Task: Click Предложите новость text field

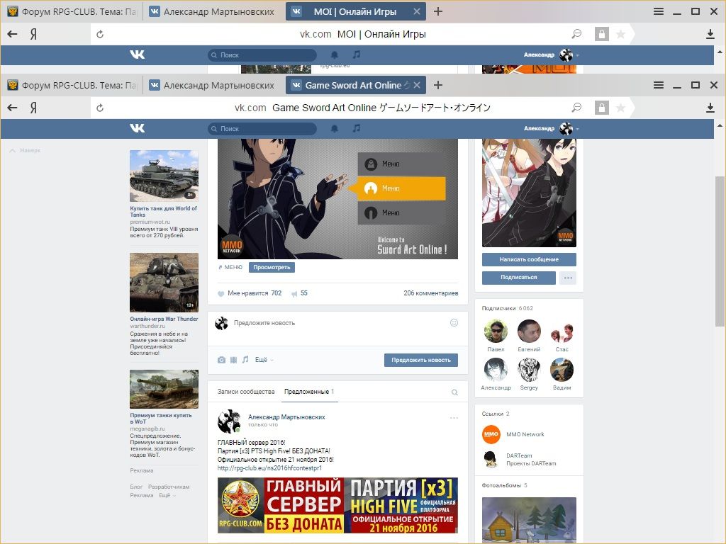Action: pyautogui.click(x=338, y=323)
